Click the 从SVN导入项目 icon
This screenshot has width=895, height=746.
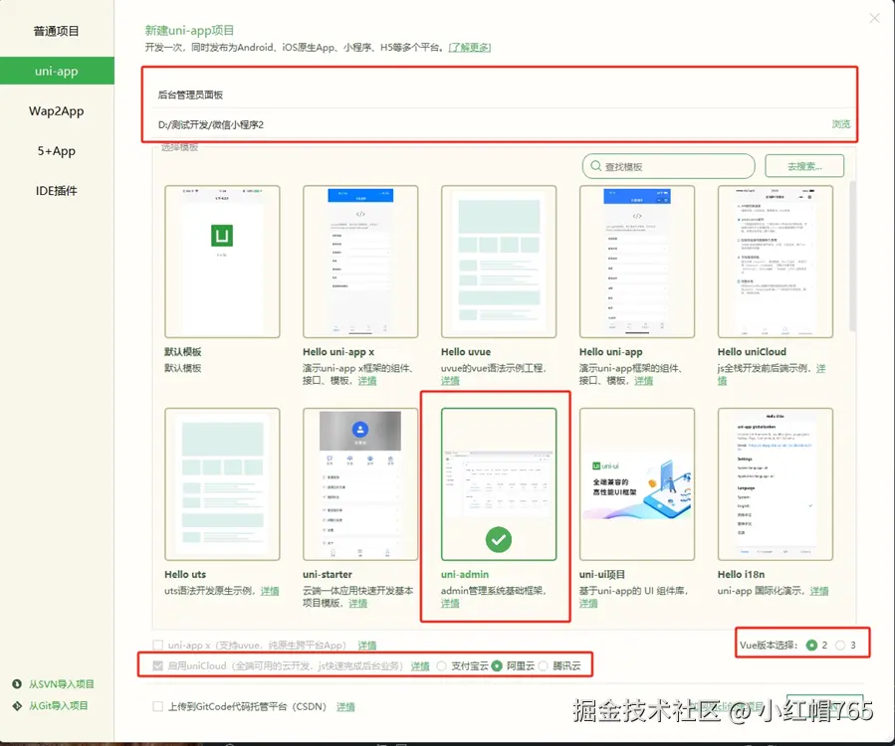pos(17,684)
